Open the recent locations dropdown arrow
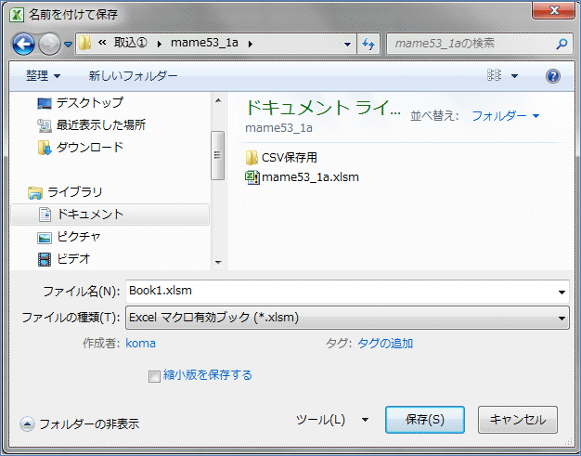581x456 pixels. pos(68,45)
